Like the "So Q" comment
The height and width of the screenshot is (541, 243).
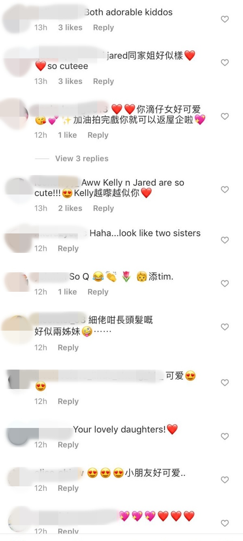pyautogui.click(x=225, y=284)
